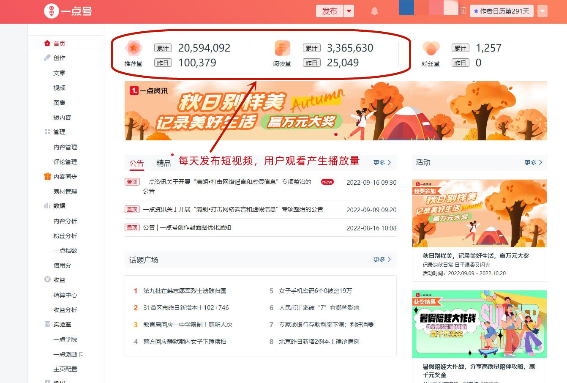Click the 粉丝量 fans stats icon

point(431,49)
